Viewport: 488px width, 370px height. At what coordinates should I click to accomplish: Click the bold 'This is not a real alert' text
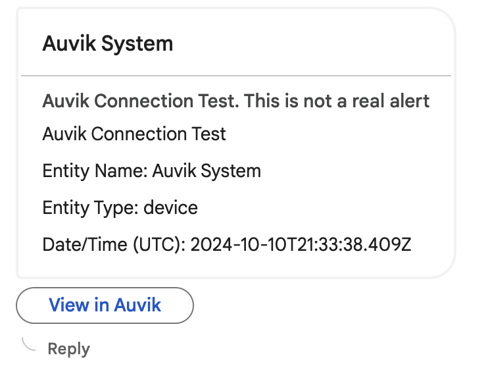coord(337,101)
